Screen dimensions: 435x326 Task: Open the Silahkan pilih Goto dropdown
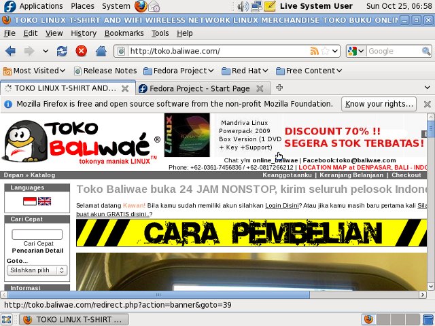pyautogui.click(x=37, y=270)
